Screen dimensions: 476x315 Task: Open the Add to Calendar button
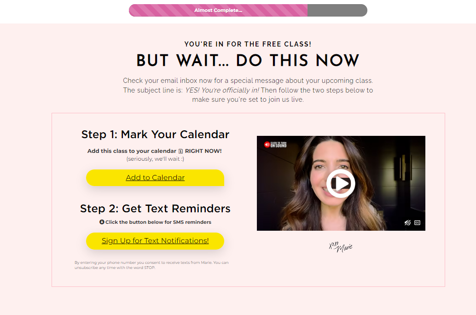pos(155,178)
